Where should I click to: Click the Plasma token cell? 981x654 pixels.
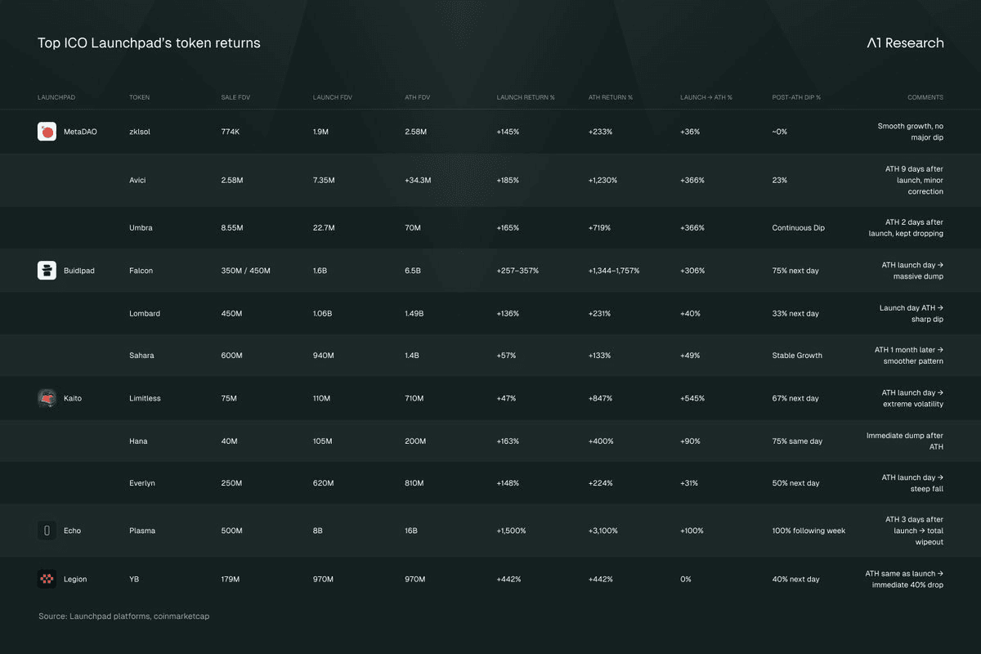141,531
